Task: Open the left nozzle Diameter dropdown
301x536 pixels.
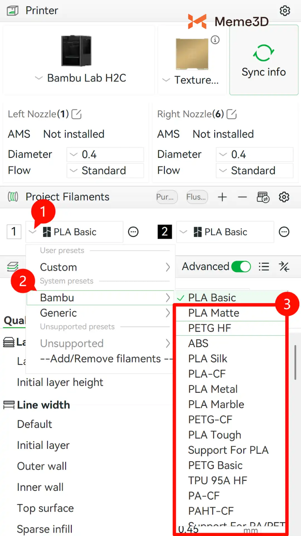Action: [x=105, y=154]
